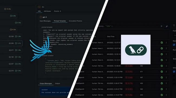
Task: Open the kebab menu for 8/6/2023, 12:37:57 run
Action: 166,43
